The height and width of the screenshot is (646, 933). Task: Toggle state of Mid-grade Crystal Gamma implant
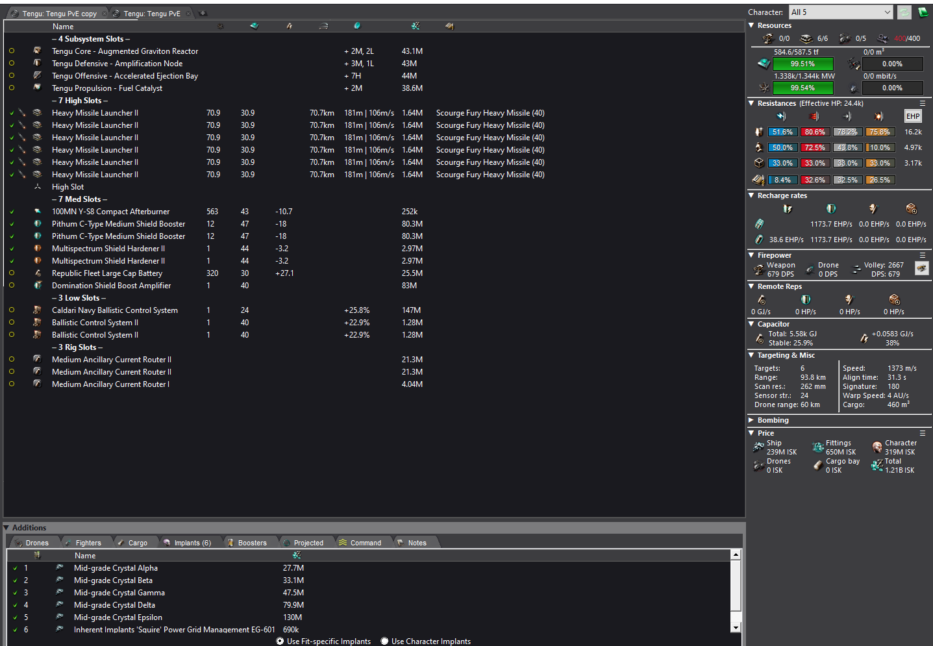click(15, 593)
